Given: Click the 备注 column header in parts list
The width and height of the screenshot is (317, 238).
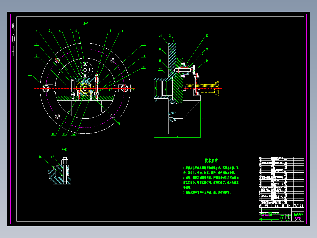Looking at the screenshot, I should (301, 206).
